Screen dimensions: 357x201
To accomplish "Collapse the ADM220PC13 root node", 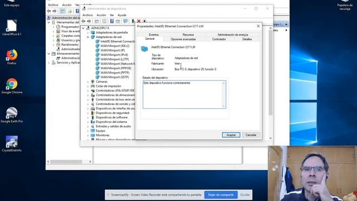I will pos(83,28).
